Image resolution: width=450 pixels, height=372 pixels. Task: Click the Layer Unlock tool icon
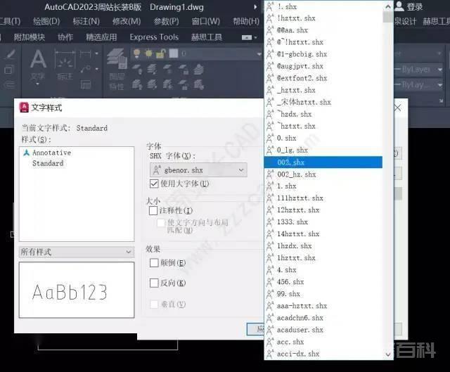183,84
